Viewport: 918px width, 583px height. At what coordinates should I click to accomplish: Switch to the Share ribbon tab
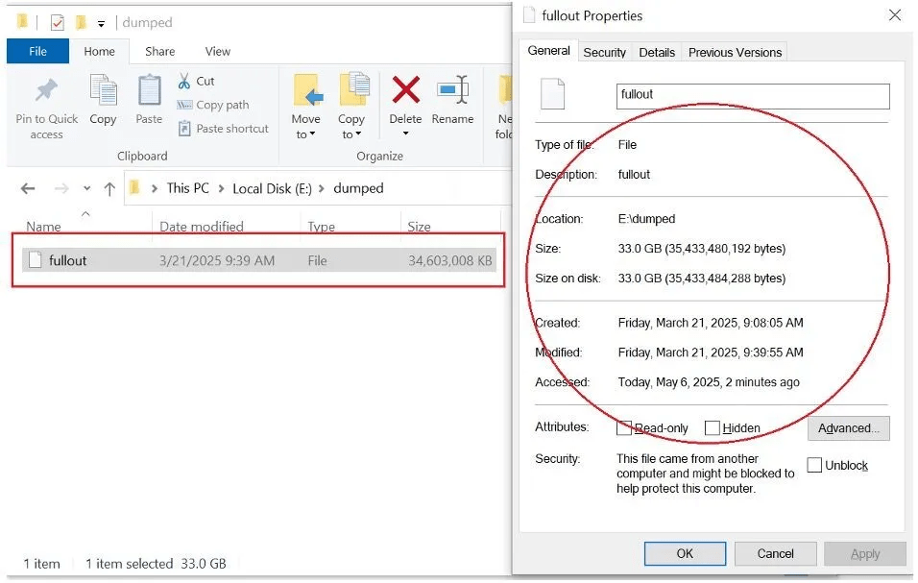click(x=159, y=51)
